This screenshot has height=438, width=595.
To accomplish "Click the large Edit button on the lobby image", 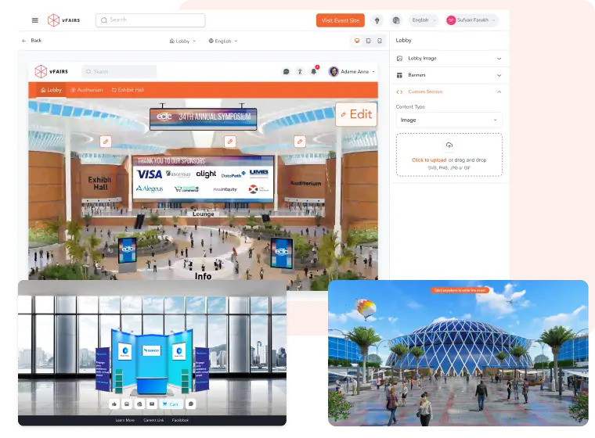I will click(x=356, y=114).
